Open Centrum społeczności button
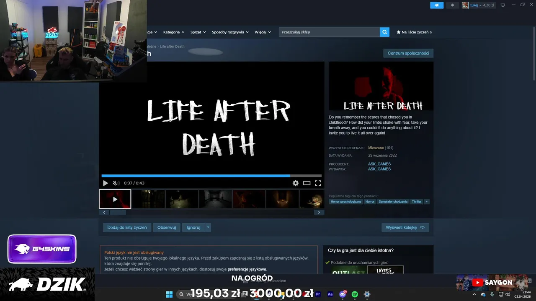536x301 pixels. (x=408, y=53)
